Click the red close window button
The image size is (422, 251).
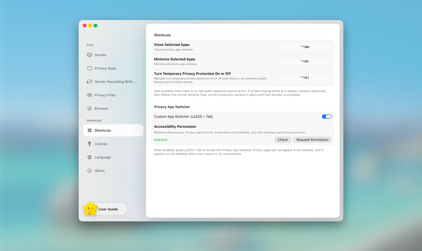pyautogui.click(x=85, y=26)
